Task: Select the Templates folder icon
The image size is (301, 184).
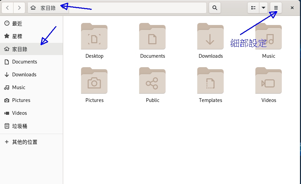Action: coord(210,81)
